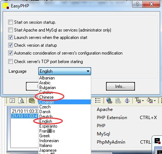The image size is (162, 154).
Task: Open the PHP menu entry
Action: pyautogui.click(x=101, y=126)
